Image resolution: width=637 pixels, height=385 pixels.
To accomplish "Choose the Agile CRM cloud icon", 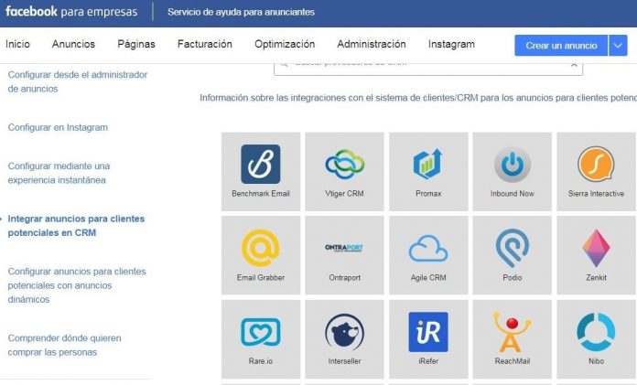I will 428,248.
